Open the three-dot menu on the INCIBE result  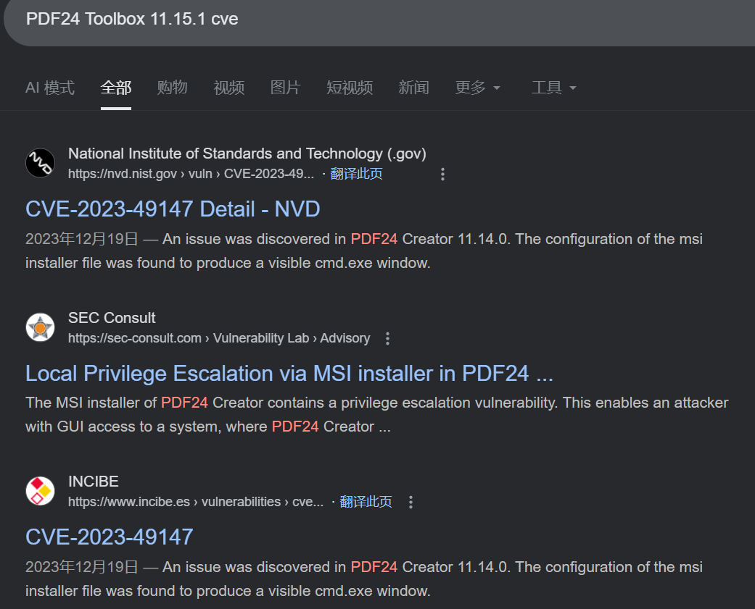pos(410,502)
